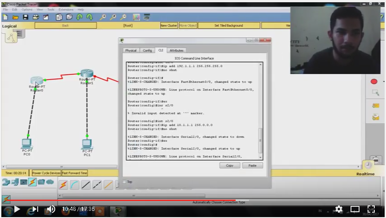Open the Tools menu
The height and width of the screenshot is (218, 386).
coord(51,9)
